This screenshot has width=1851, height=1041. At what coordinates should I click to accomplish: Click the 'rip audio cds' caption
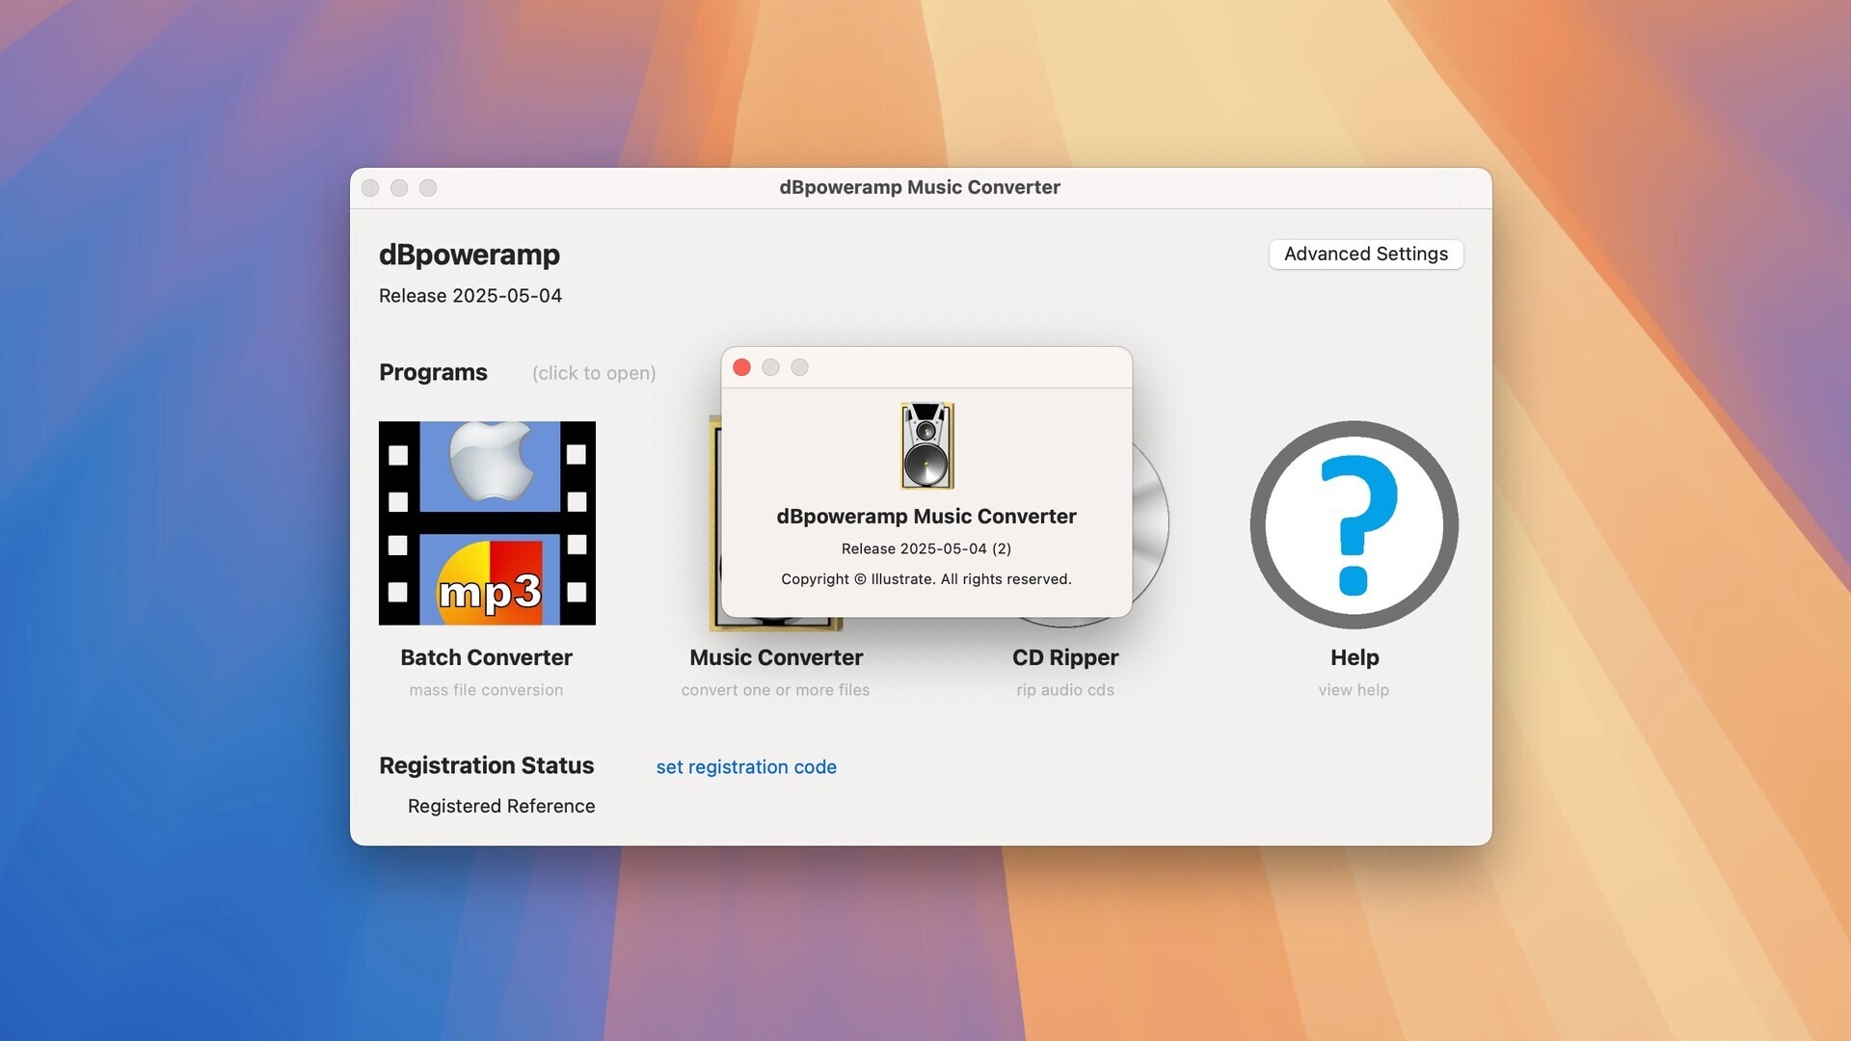pyautogui.click(x=1065, y=690)
